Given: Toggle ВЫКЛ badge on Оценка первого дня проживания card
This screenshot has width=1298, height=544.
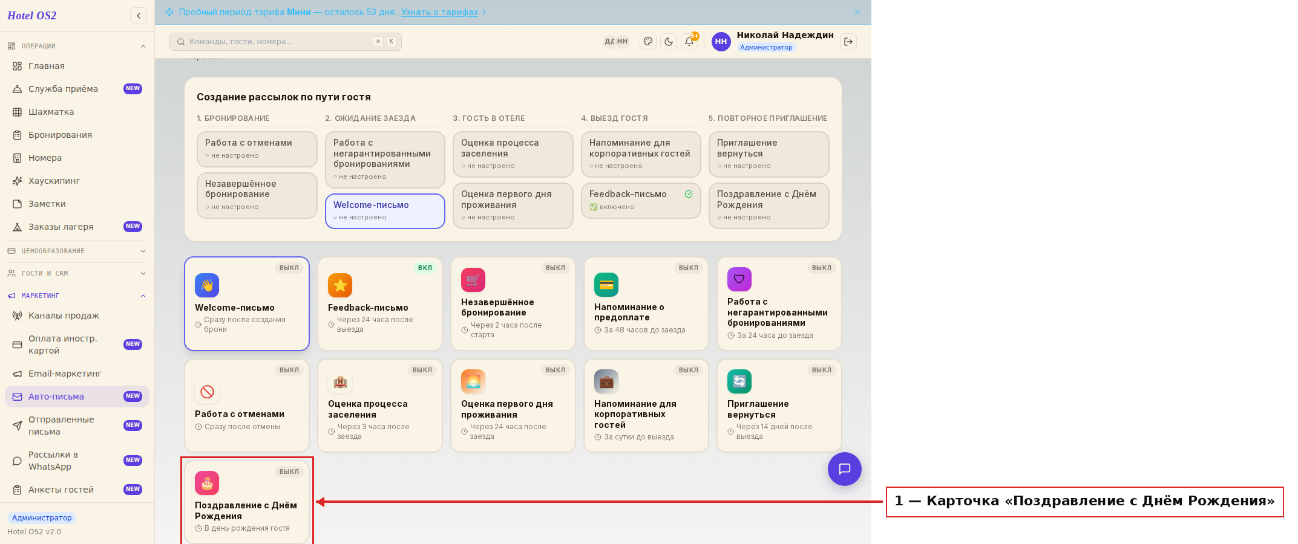Looking at the screenshot, I should [556, 370].
